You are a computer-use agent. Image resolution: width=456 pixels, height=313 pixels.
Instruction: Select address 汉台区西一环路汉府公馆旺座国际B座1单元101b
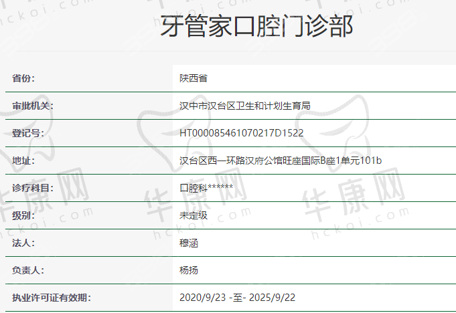281,161
